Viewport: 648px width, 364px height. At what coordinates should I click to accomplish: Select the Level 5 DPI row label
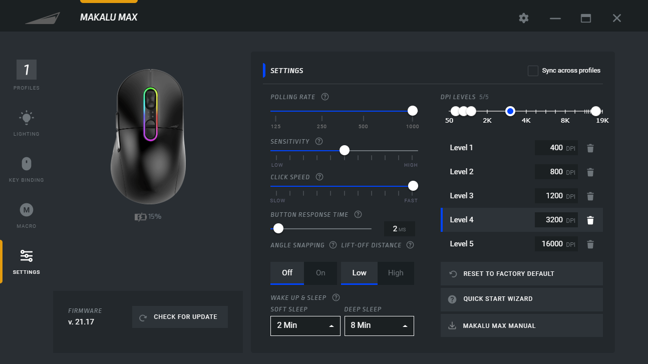[x=461, y=244]
